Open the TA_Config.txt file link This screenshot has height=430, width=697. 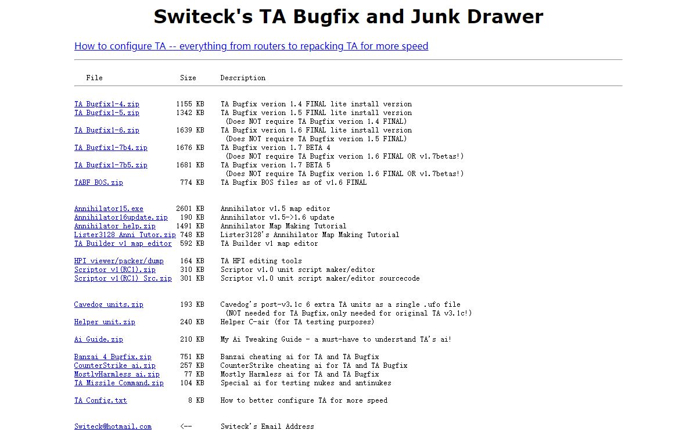[x=100, y=400]
